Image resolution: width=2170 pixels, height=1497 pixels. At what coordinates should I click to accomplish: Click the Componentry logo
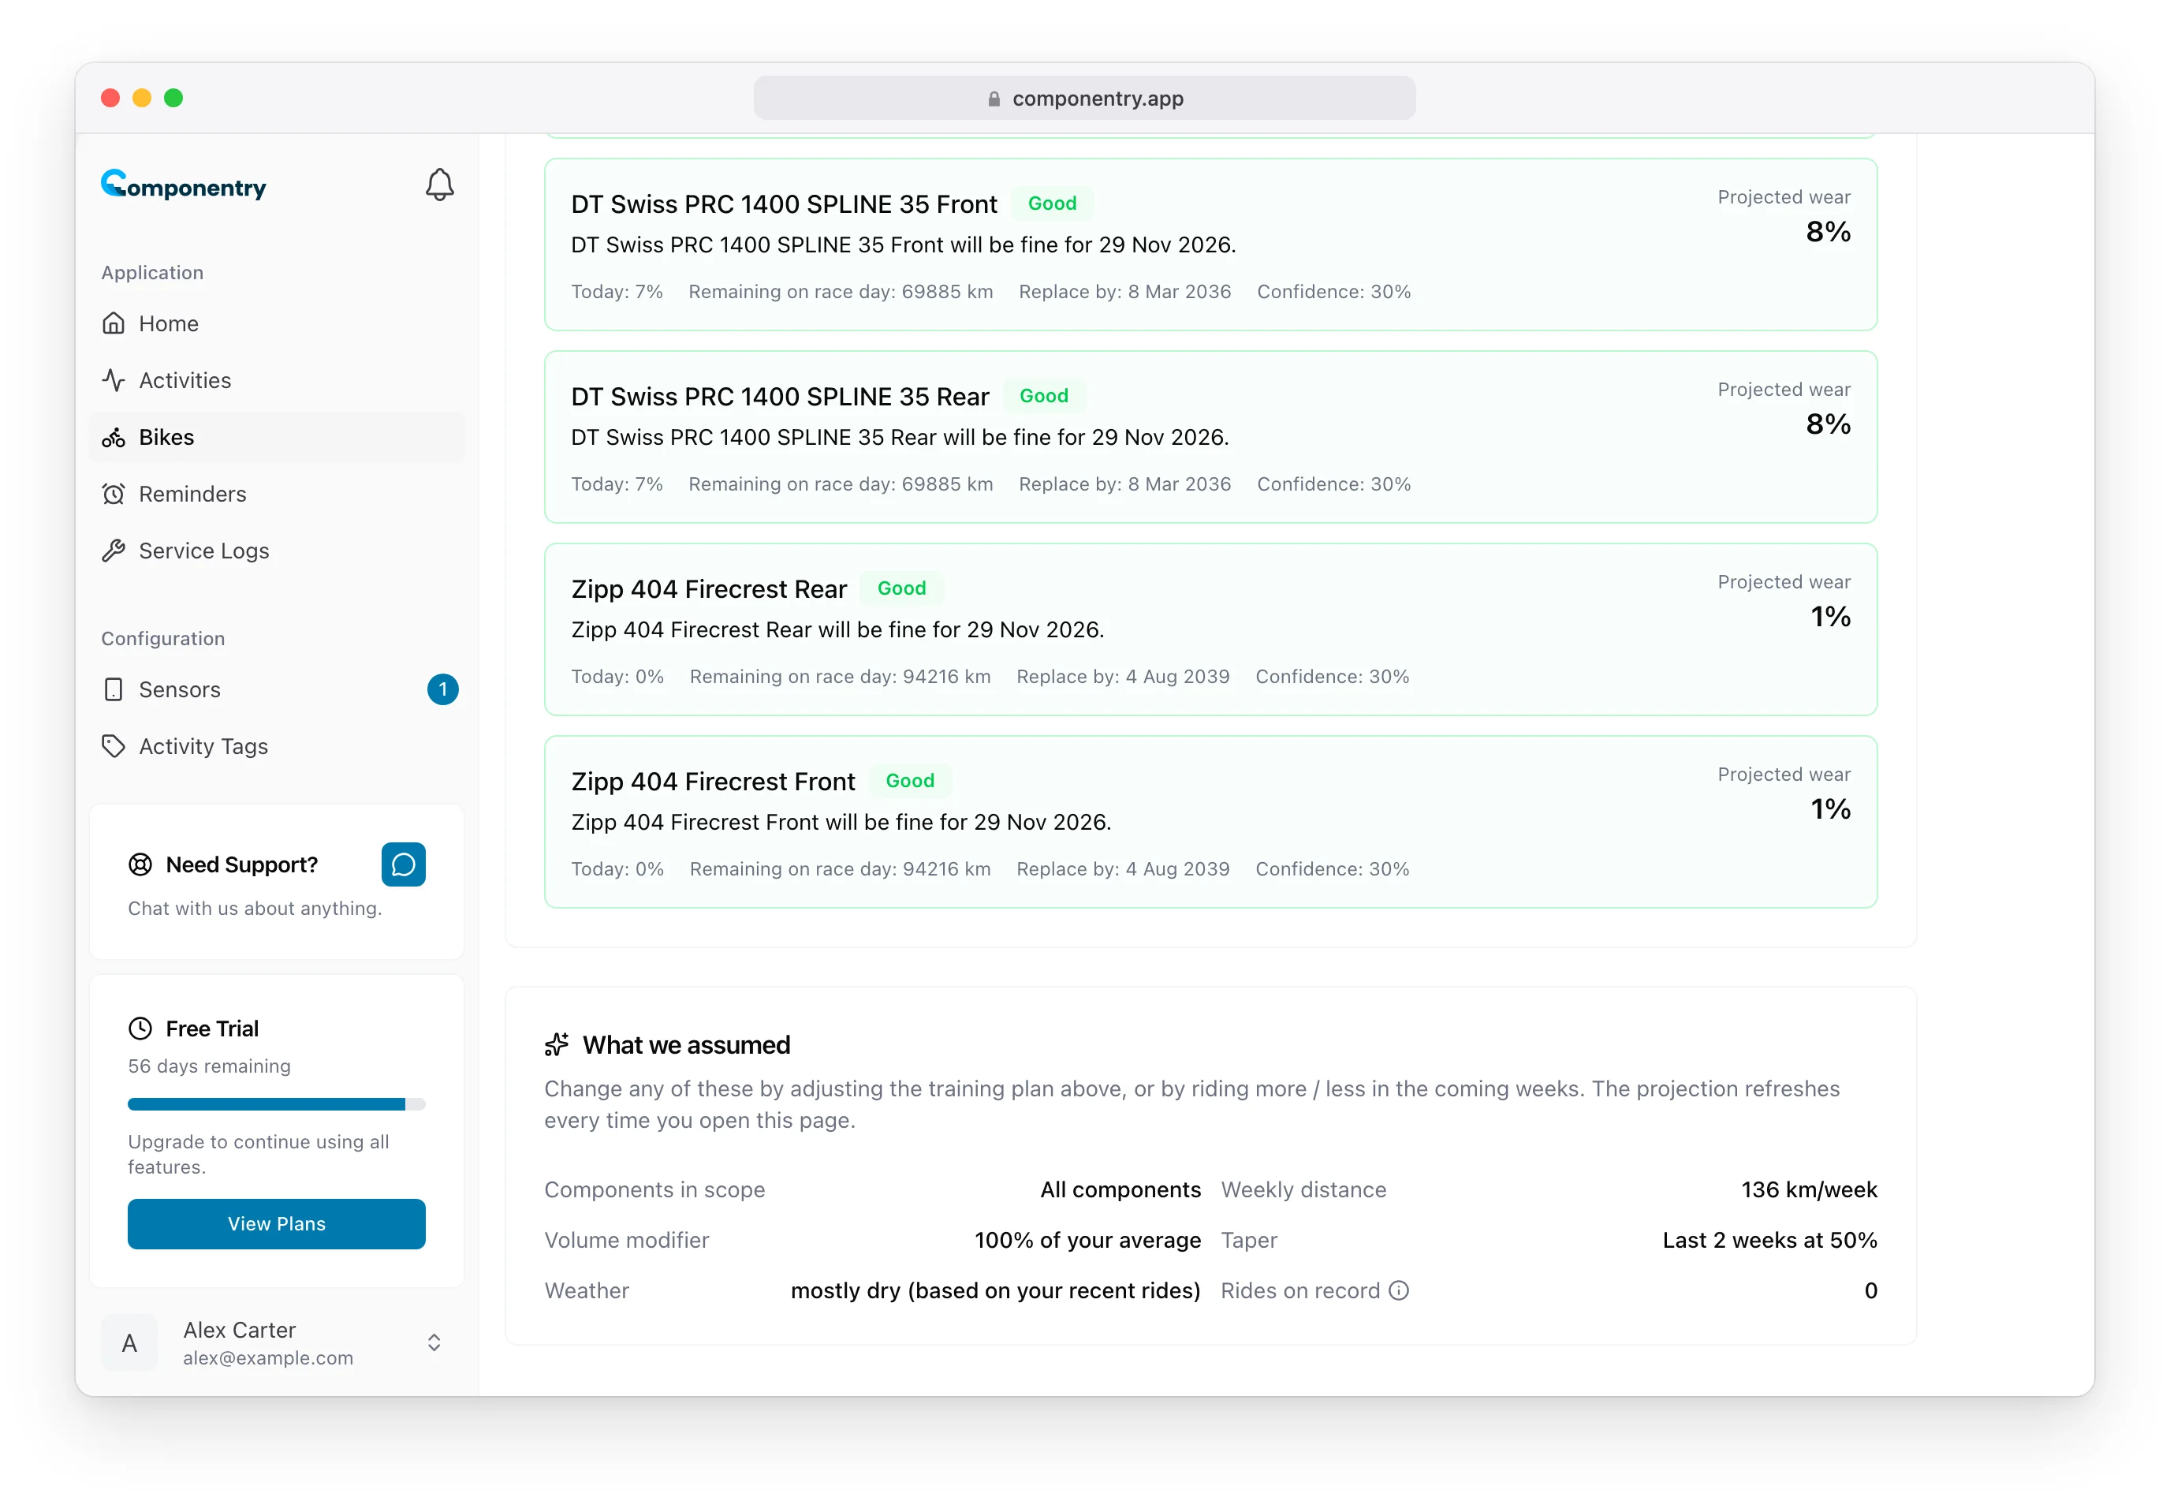(184, 185)
